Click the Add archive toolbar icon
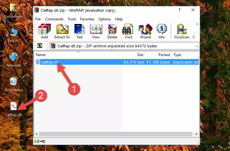The height and width of the screenshot is (151, 230). 44,31
